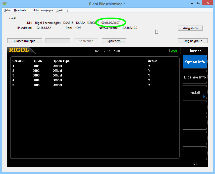Click the IP address 192.168.1.52
The width and height of the screenshot is (215, 174).
43,28
